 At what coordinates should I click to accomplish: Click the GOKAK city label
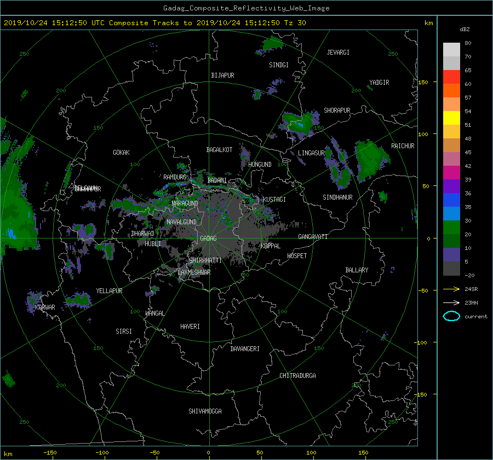[121, 153]
